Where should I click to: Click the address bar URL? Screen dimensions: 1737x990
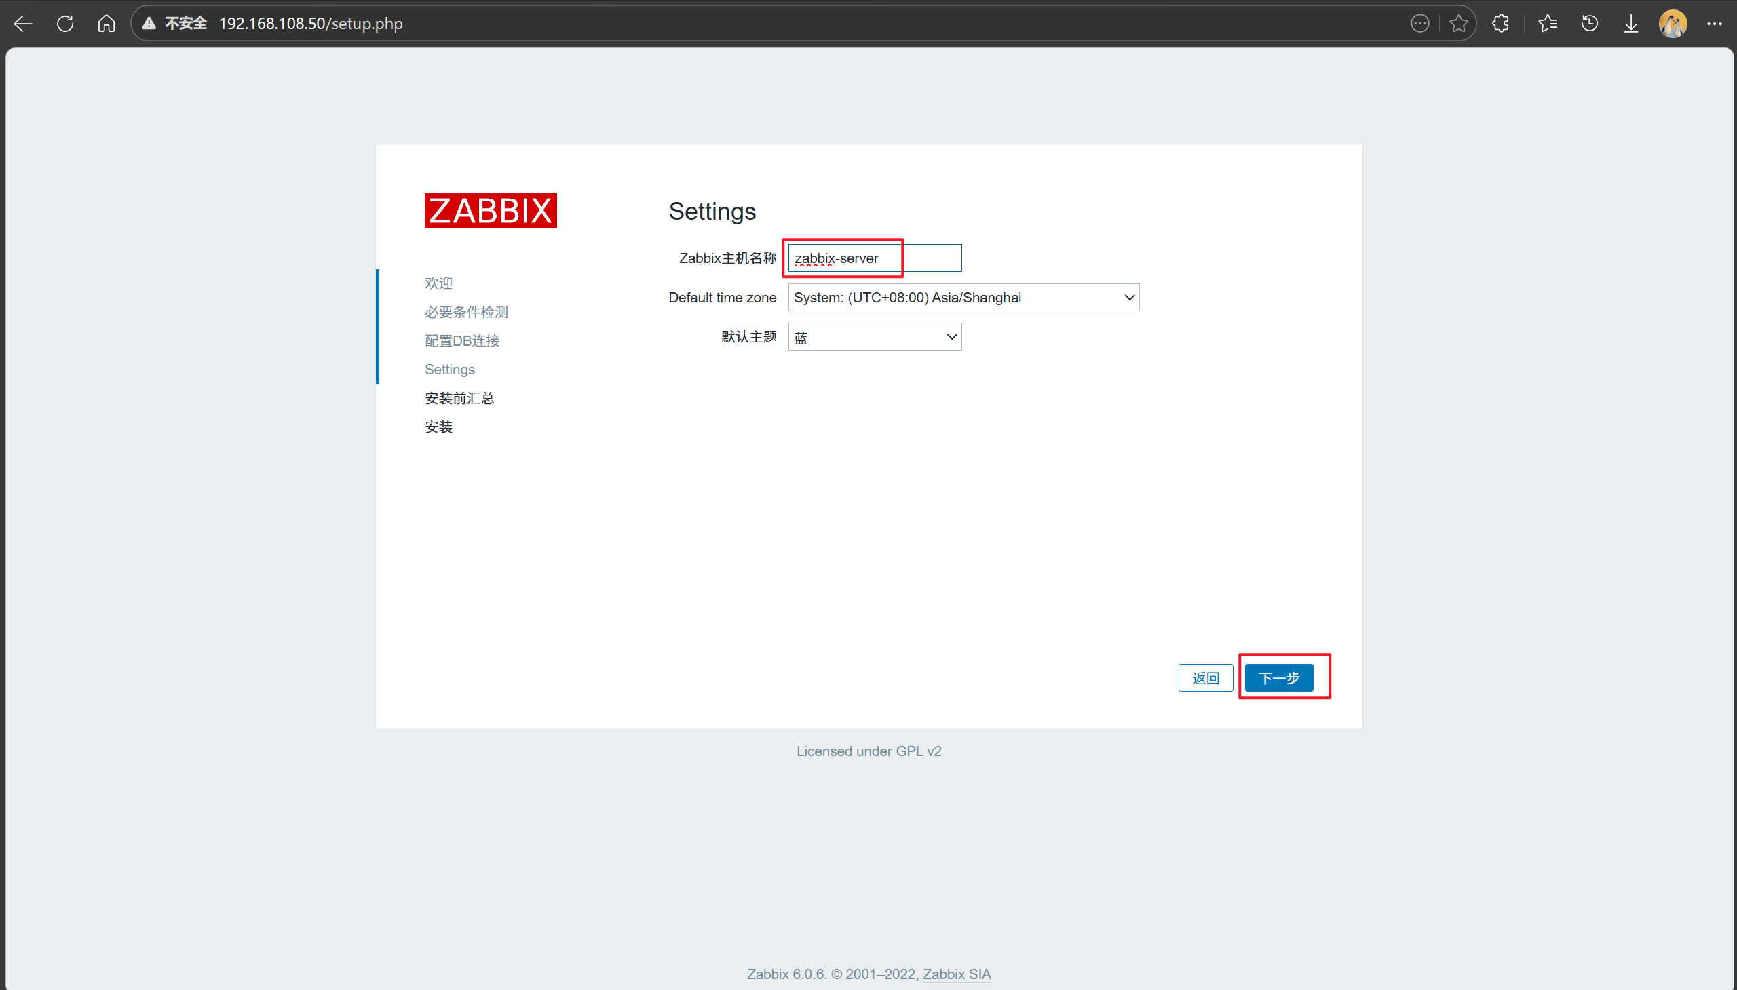pyautogui.click(x=311, y=24)
